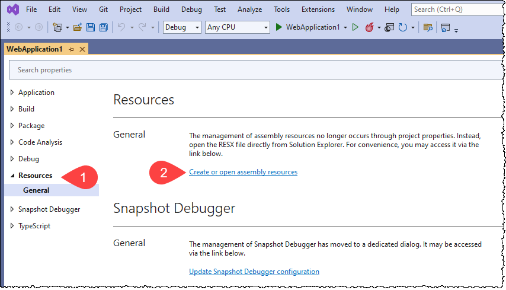Open the WebApplication1 launch profile dropdown arrow
506x290 pixels.
click(x=345, y=28)
